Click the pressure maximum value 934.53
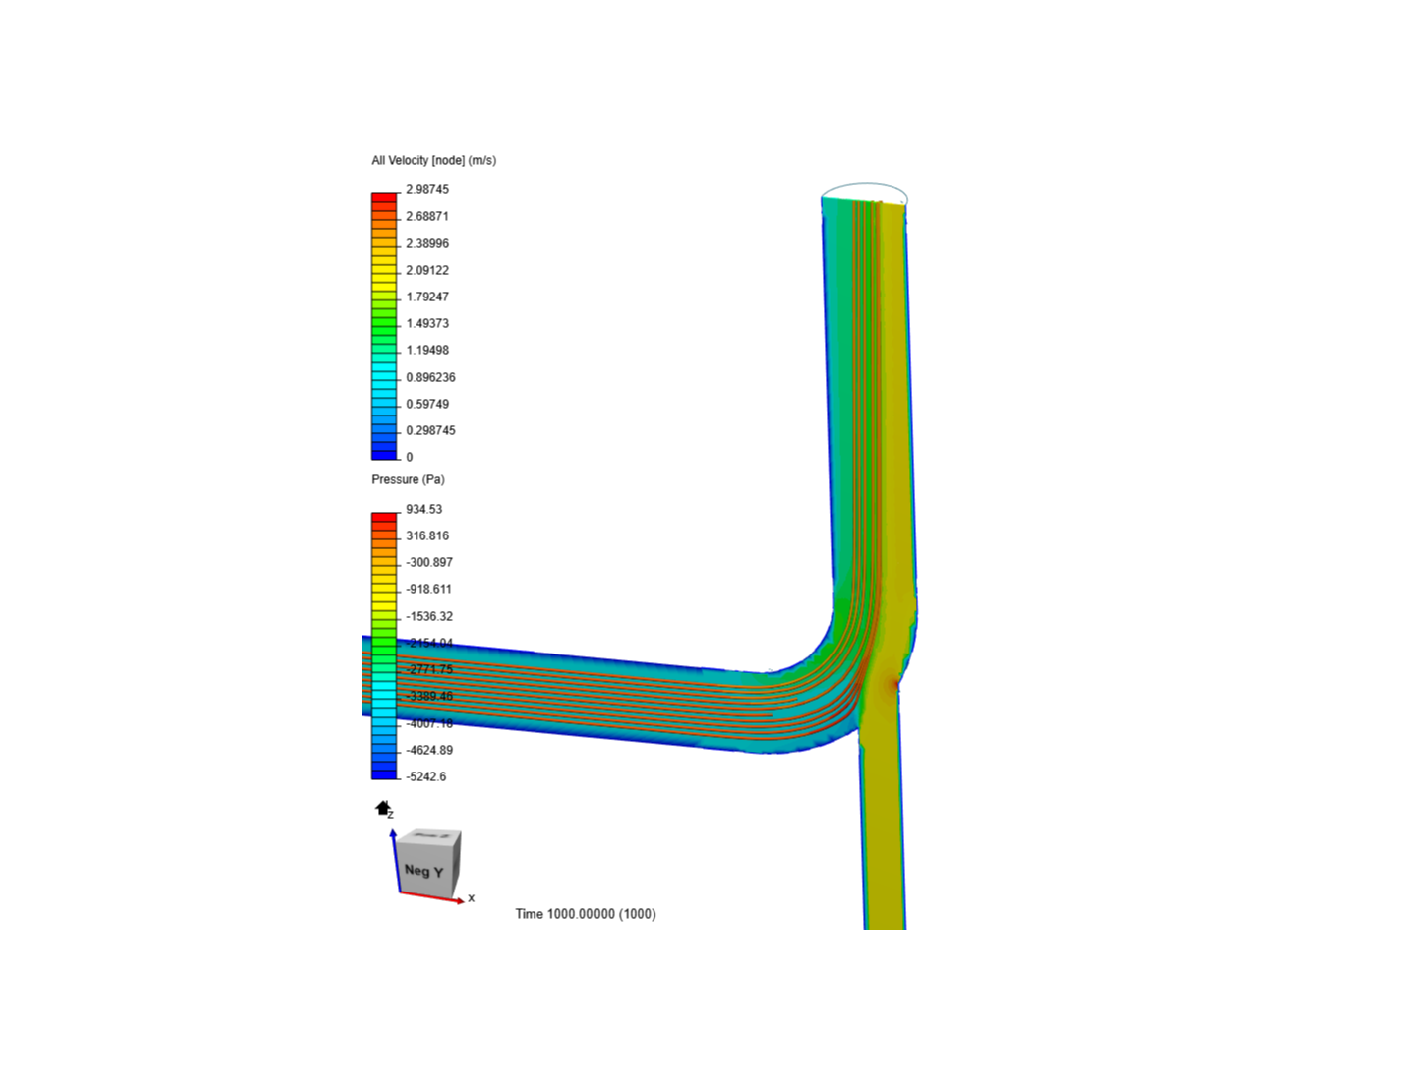Screen dimensions: 1428x1071 (423, 509)
